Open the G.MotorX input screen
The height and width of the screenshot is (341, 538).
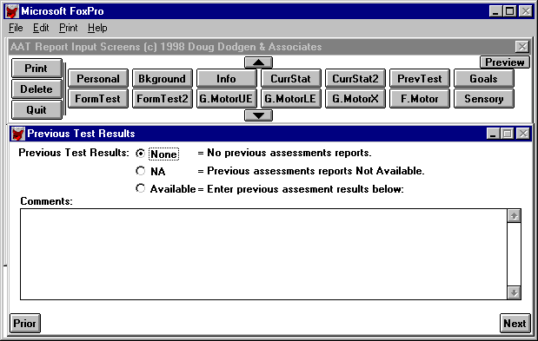coord(355,99)
